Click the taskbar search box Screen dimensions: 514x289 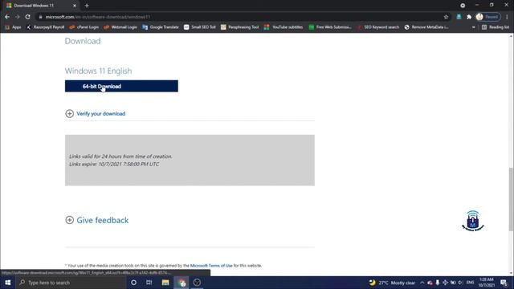click(x=71, y=283)
